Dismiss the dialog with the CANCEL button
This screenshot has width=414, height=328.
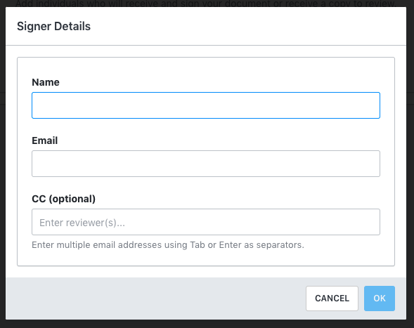coord(332,299)
